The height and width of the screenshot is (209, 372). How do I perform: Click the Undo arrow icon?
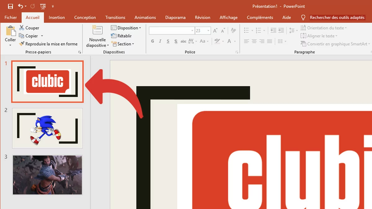[20, 6]
